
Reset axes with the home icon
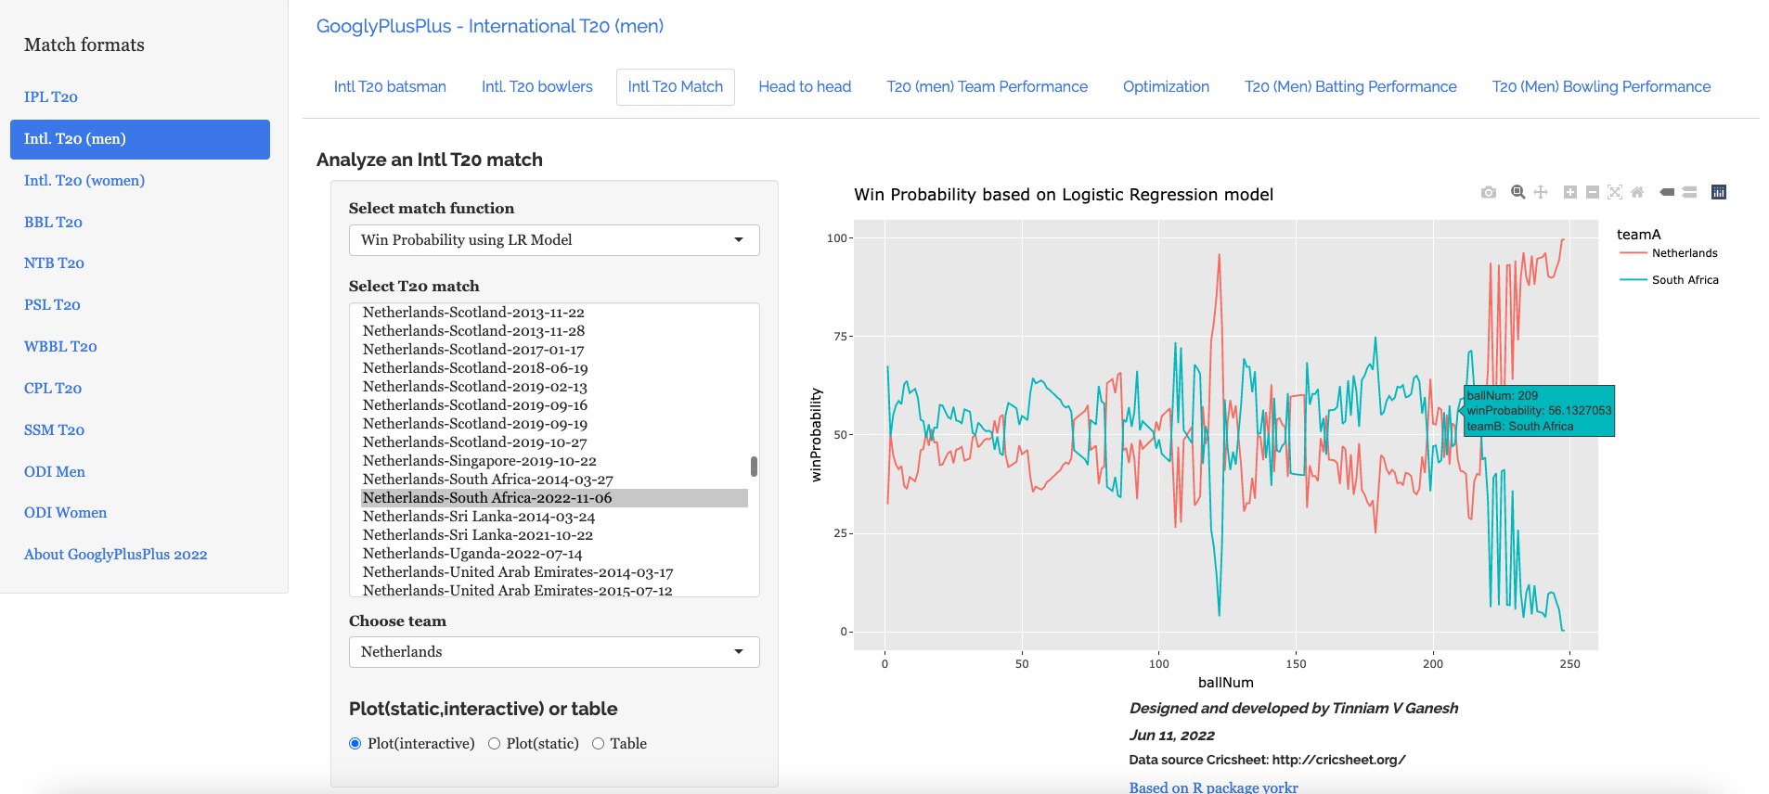pyautogui.click(x=1637, y=192)
